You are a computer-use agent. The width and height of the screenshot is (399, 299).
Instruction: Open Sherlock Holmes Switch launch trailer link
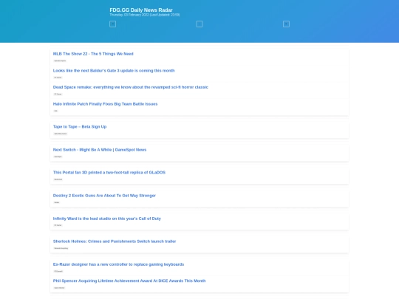coord(115,241)
